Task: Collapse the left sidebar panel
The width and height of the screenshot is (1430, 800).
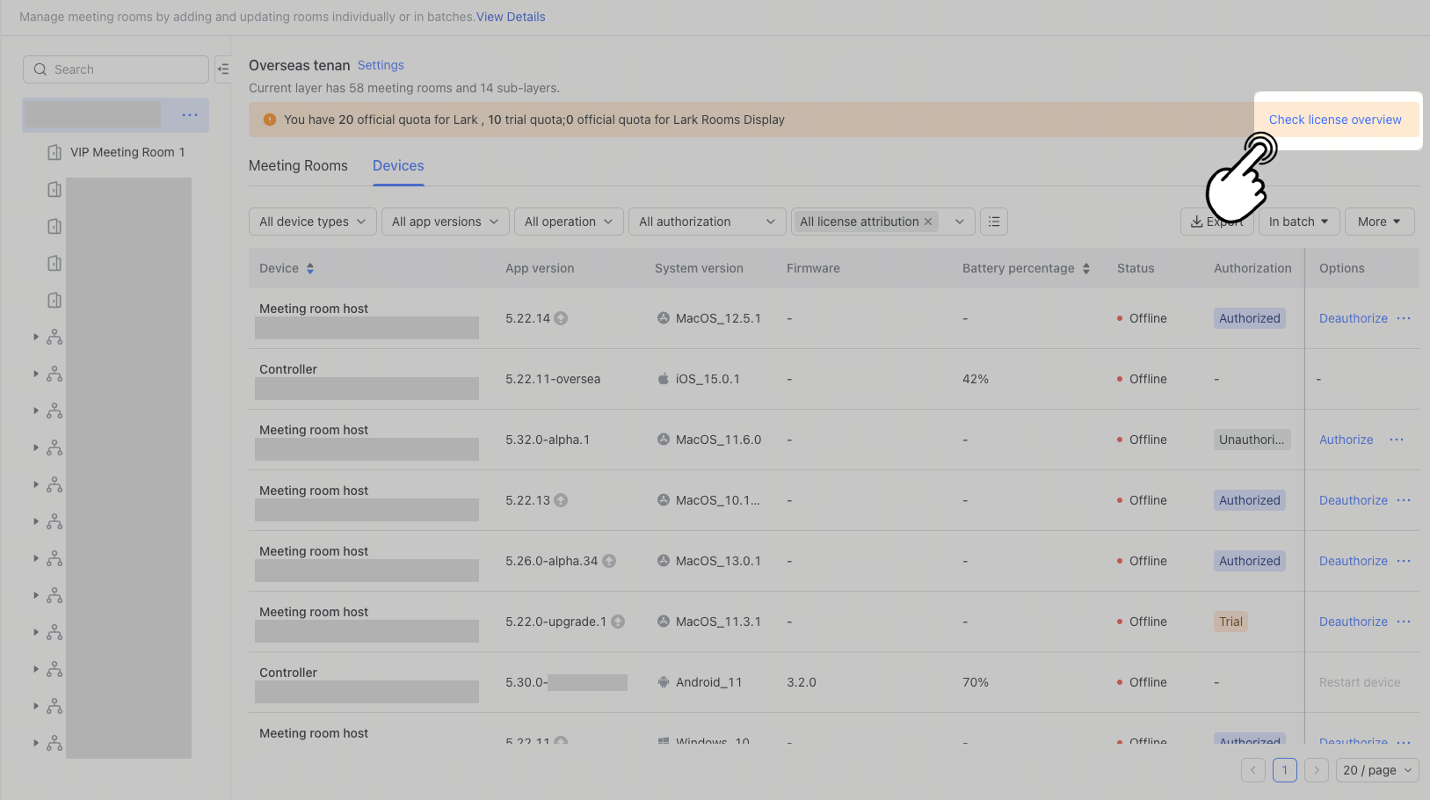Action: (223, 69)
